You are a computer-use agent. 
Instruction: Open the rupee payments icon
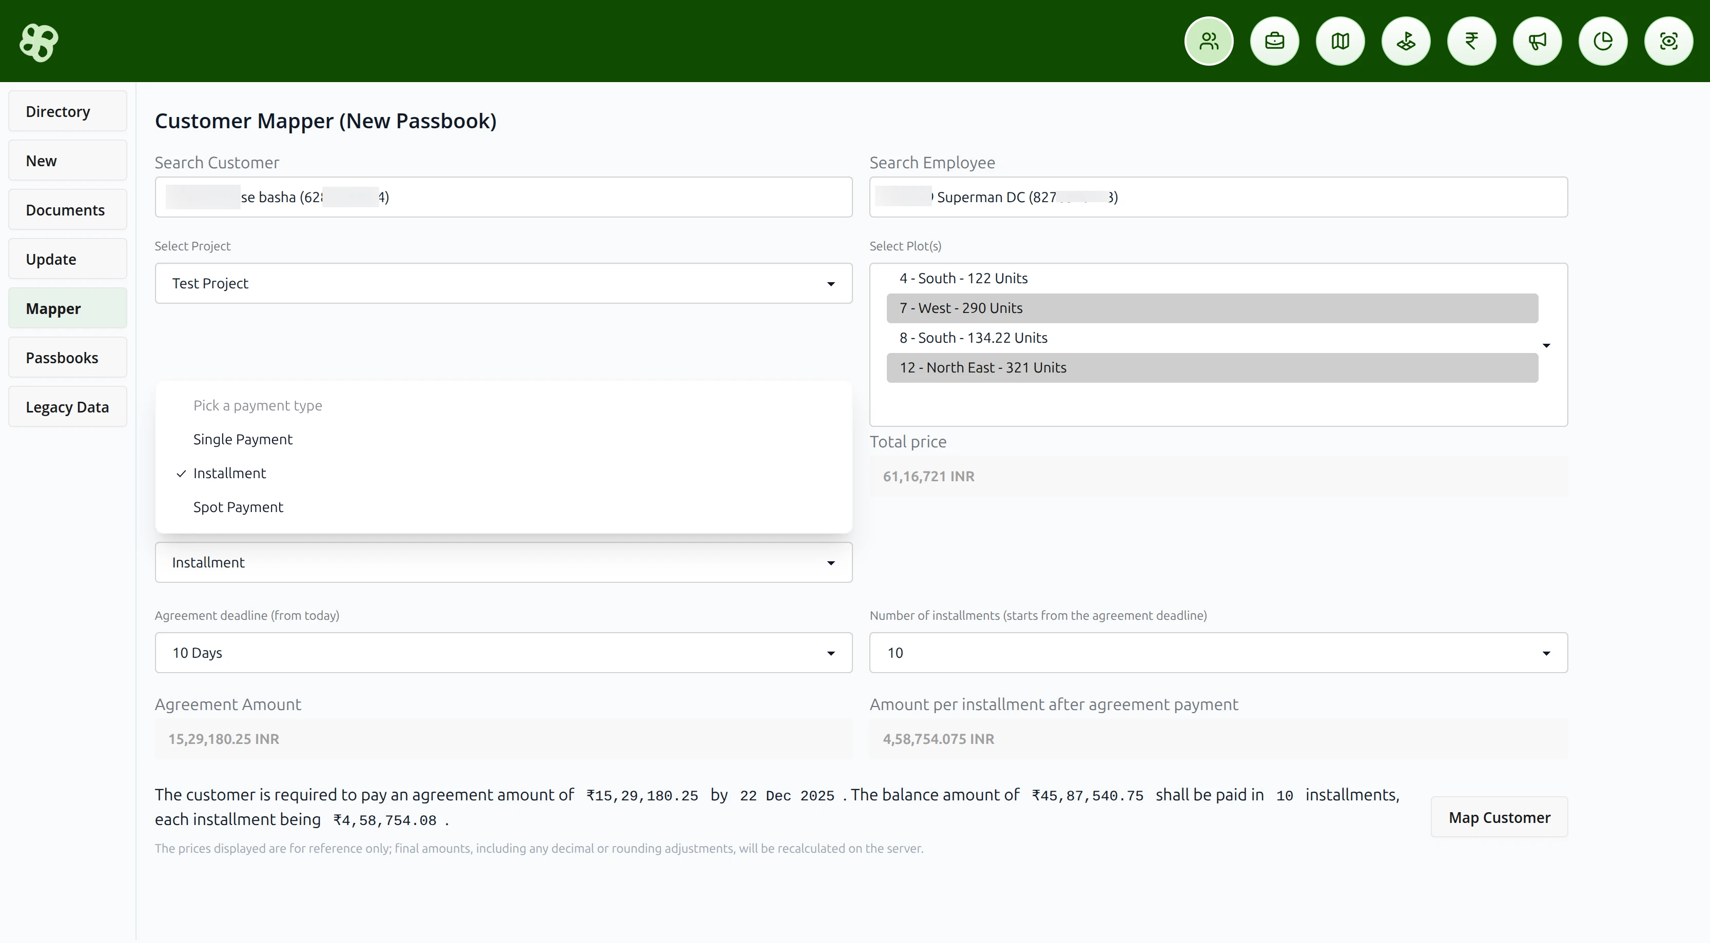(1472, 41)
